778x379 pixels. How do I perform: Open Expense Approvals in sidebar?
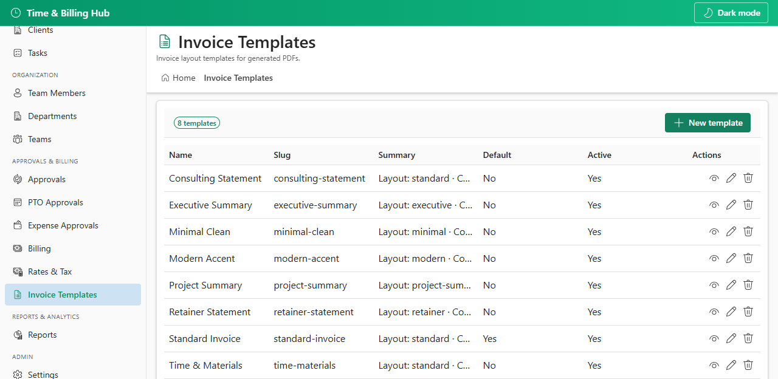click(73, 225)
